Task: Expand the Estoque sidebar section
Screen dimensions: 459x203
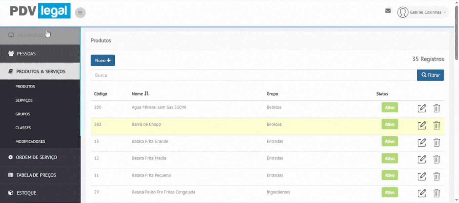Action: pos(40,193)
